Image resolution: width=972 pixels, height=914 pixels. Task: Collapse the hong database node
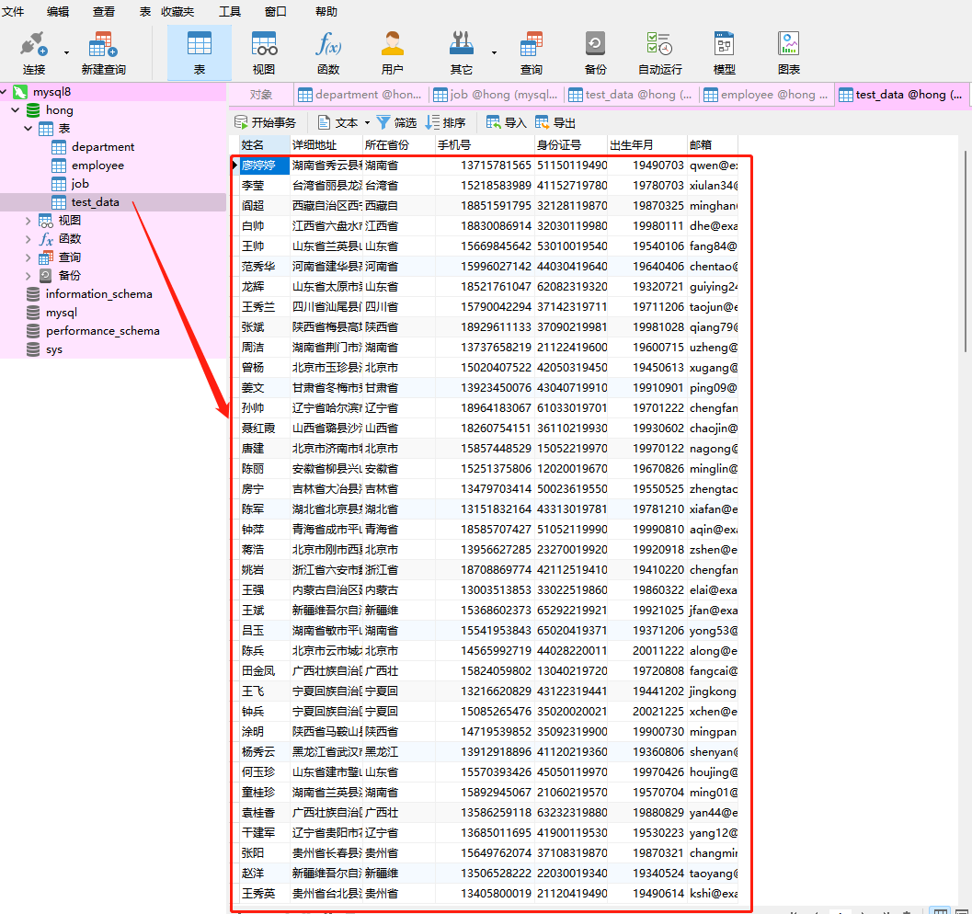click(16, 110)
